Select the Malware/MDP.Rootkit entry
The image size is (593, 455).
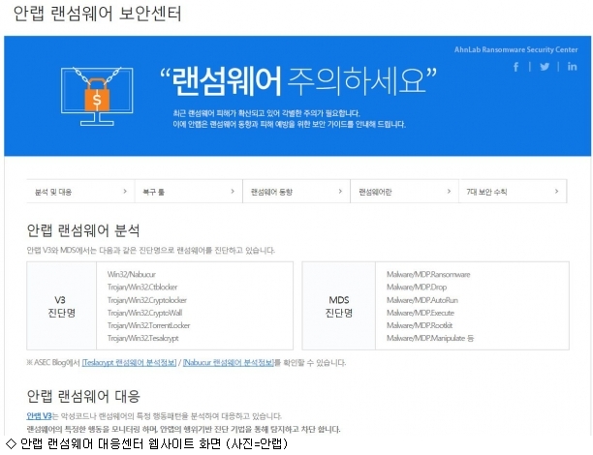(x=419, y=325)
